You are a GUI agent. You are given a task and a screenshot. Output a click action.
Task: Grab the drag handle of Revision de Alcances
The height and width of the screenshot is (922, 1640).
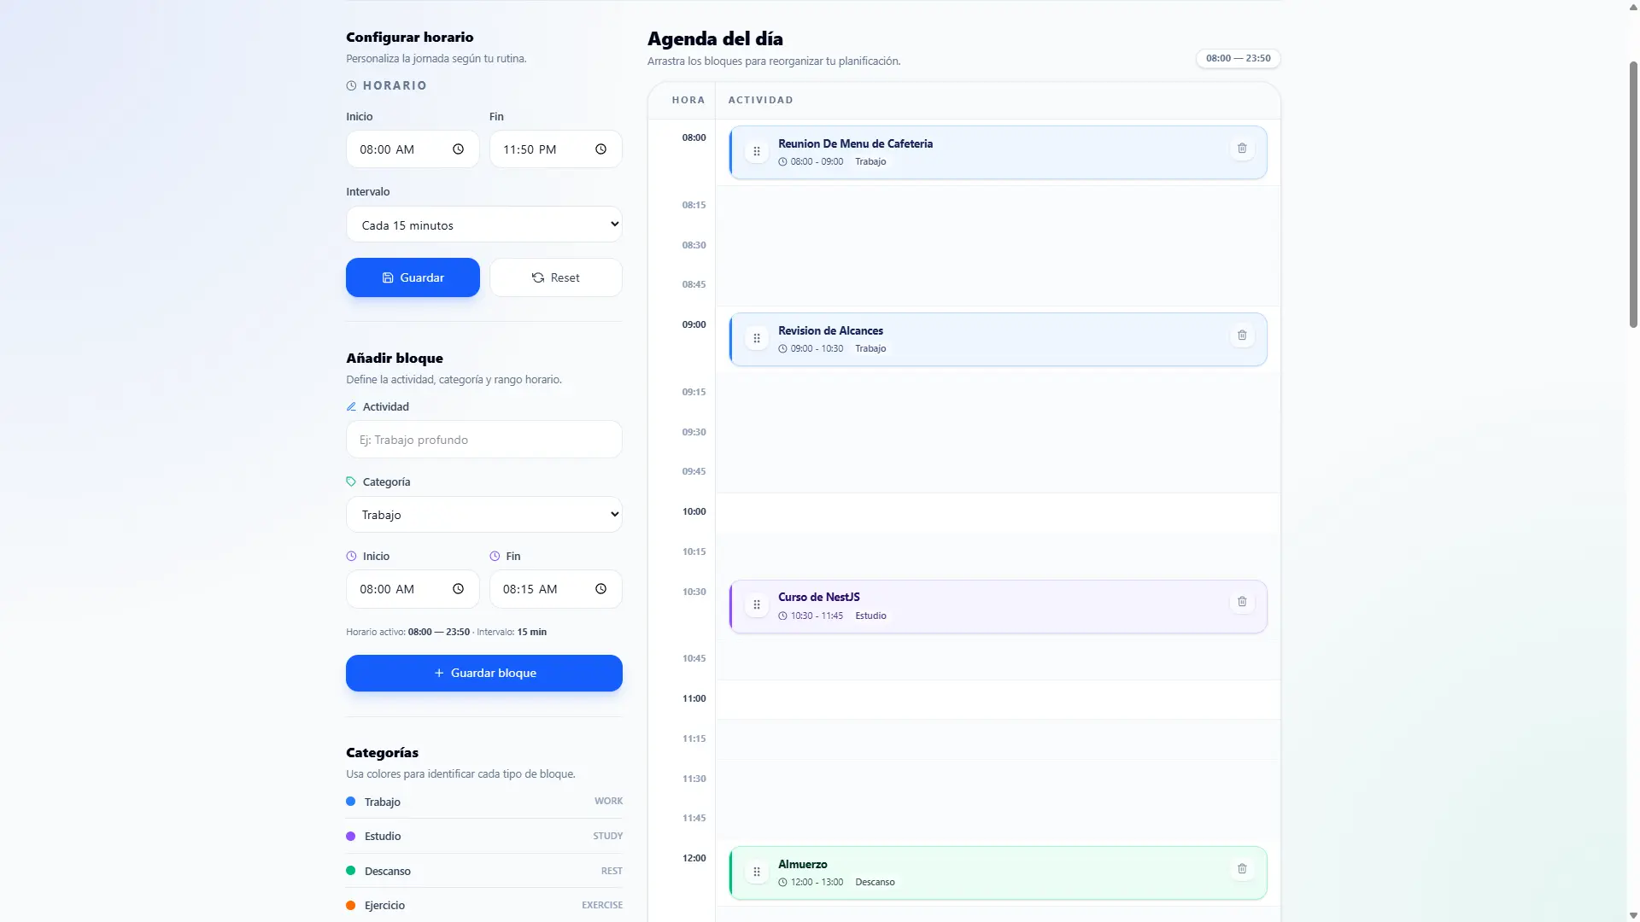click(x=757, y=339)
